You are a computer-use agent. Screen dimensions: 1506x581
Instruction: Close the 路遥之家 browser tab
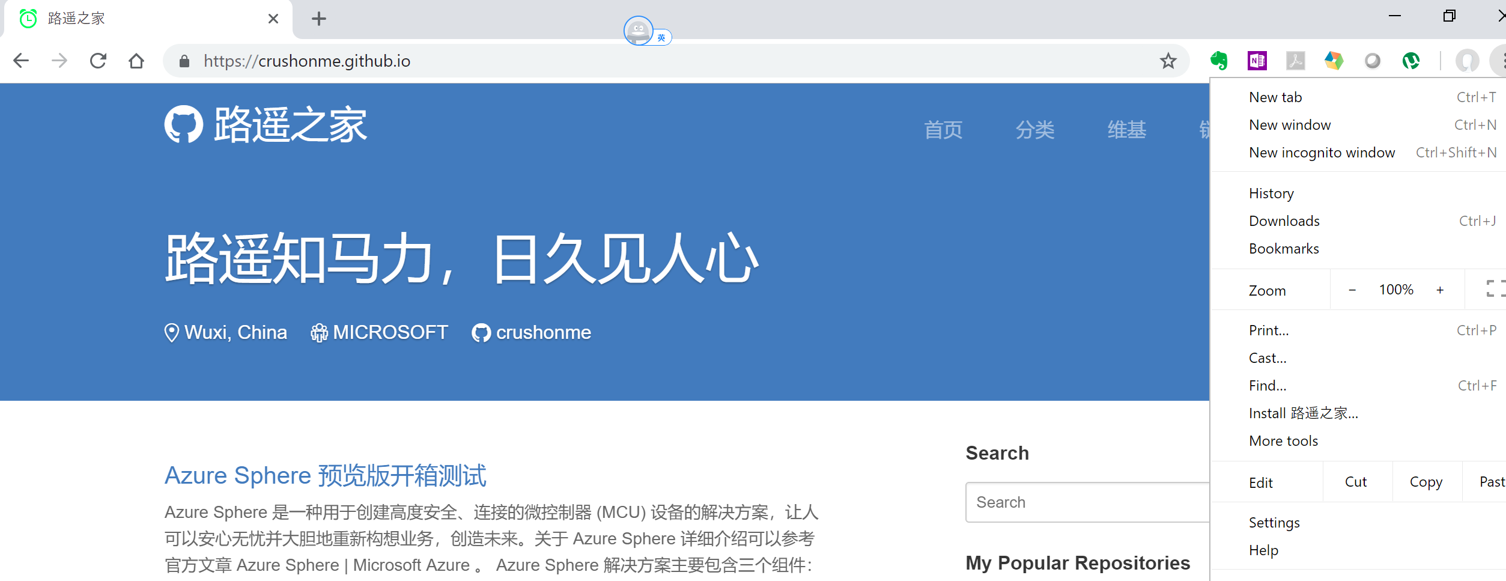(273, 19)
